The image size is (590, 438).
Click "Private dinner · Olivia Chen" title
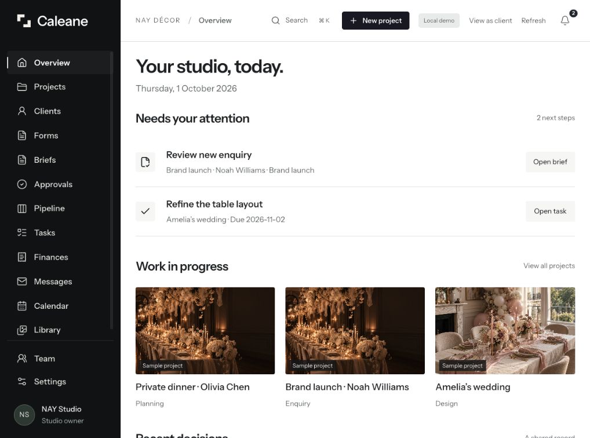pyautogui.click(x=192, y=387)
